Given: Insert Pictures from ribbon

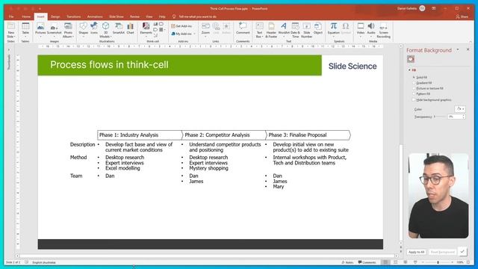Looking at the screenshot, I should [x=40, y=30].
